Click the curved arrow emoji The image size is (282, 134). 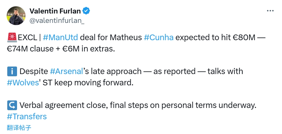[12, 105]
